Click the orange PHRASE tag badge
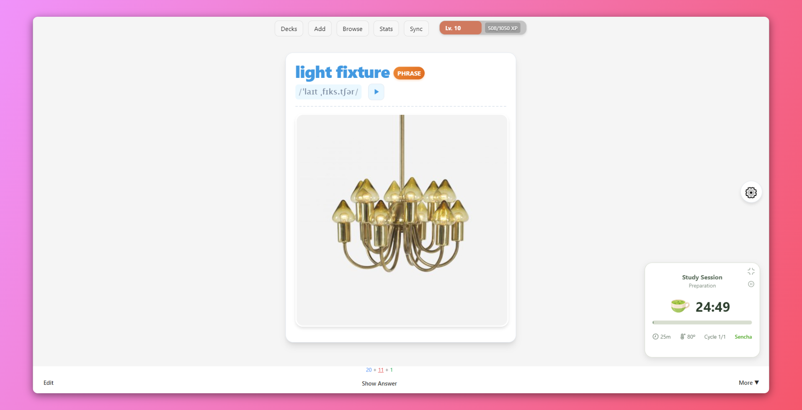 click(x=409, y=73)
